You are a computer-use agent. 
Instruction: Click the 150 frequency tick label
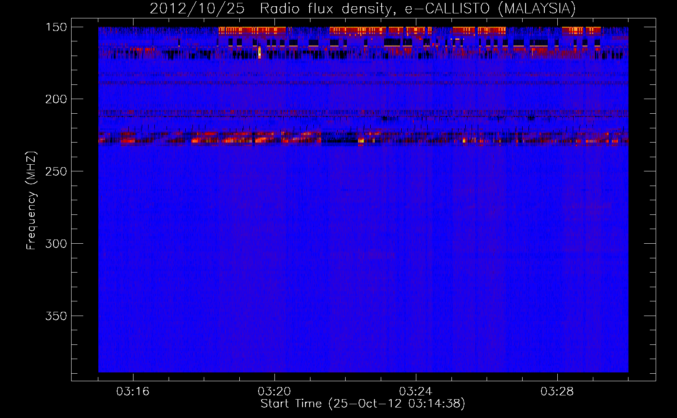(56, 27)
